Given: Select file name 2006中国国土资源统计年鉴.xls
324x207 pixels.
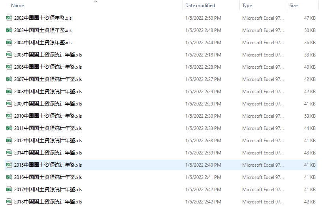Looking at the screenshot, I should tap(48, 67).
